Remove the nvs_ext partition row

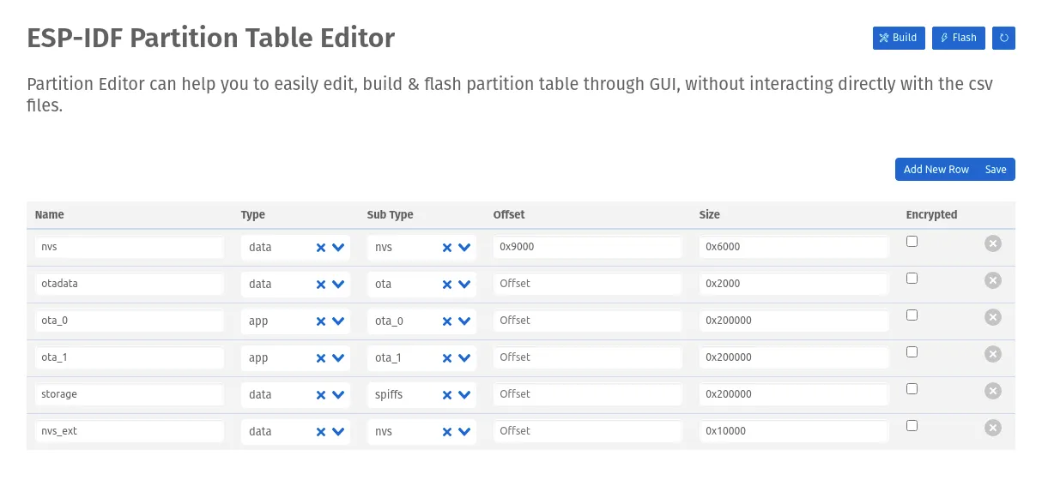(x=992, y=428)
